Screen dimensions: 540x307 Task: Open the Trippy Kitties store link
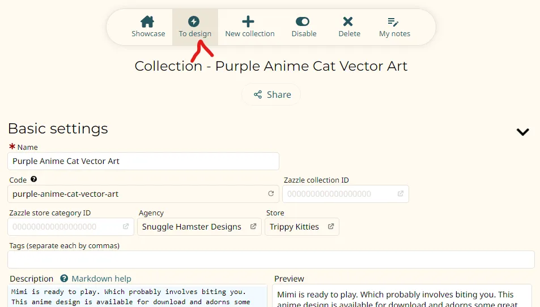301,227
